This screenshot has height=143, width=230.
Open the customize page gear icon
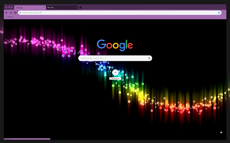(221, 132)
